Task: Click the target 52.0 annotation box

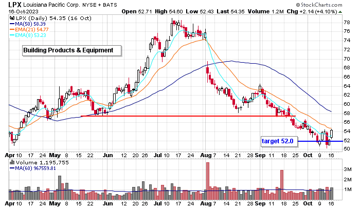Action: 278,141
